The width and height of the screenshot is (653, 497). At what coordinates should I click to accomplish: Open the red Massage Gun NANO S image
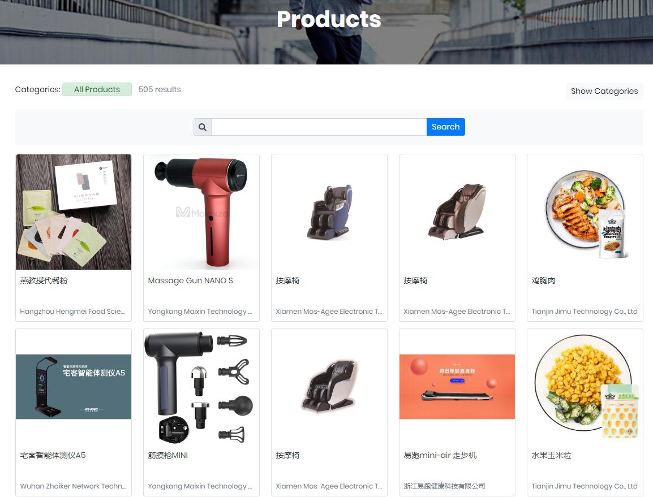pyautogui.click(x=201, y=212)
